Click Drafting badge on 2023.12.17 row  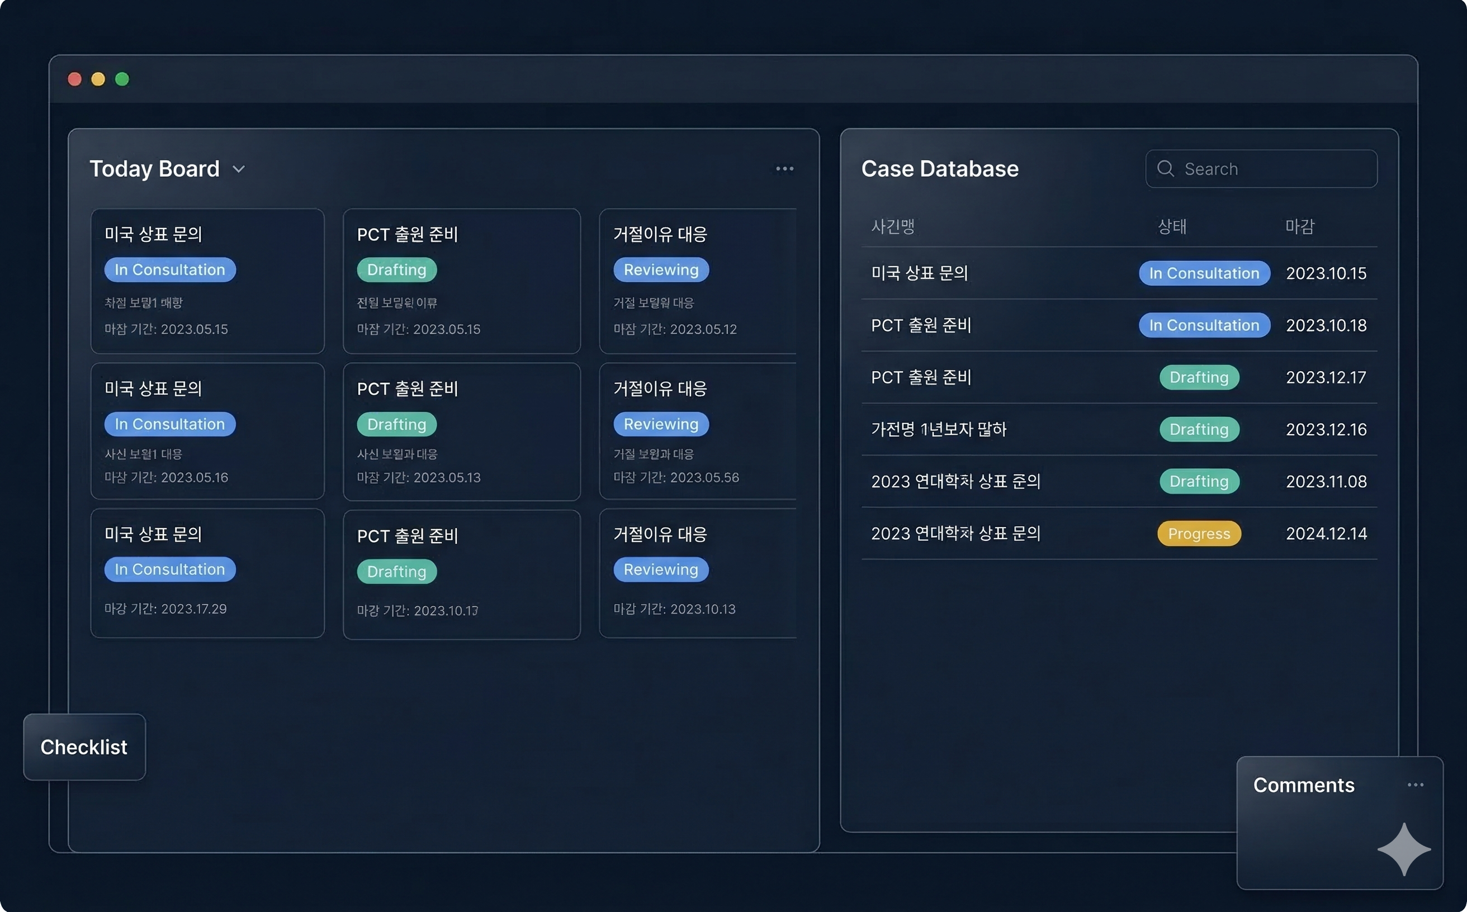point(1199,377)
